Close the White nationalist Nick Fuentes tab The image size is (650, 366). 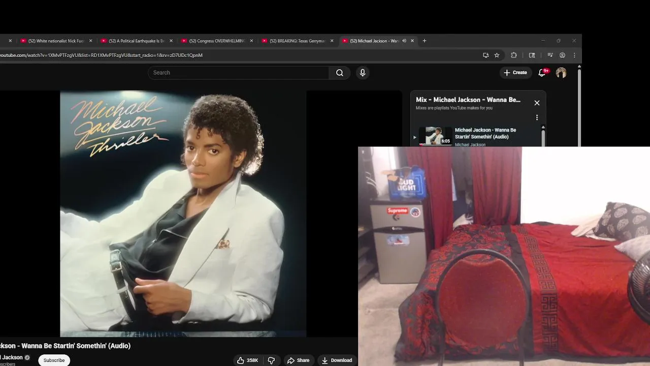coord(91,41)
